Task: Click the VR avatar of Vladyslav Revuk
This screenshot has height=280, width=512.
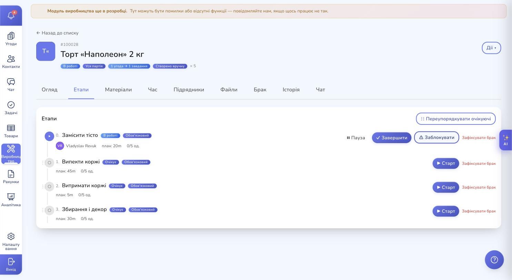Action: pos(60,146)
